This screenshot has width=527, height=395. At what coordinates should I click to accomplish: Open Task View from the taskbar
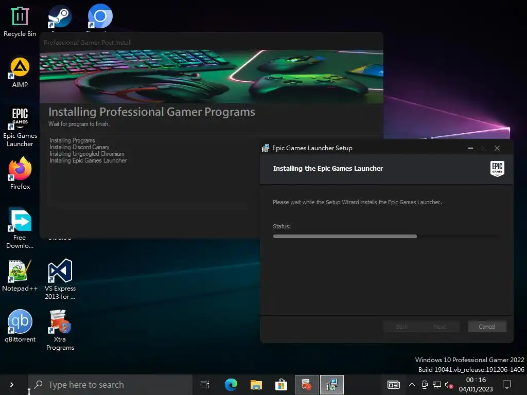[205, 385]
